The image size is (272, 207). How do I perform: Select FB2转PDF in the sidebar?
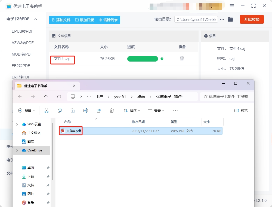tap(21, 66)
